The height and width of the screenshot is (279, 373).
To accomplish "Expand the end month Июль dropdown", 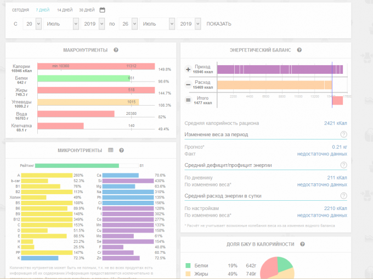I will click(157, 24).
